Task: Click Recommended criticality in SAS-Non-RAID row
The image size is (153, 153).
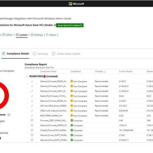Action: [101, 106]
